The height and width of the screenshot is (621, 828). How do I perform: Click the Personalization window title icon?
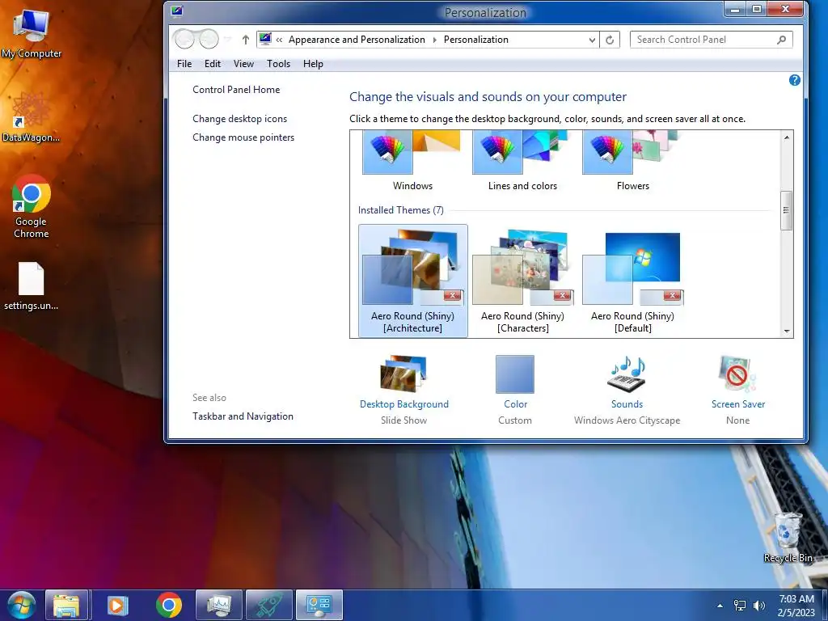[x=177, y=11]
